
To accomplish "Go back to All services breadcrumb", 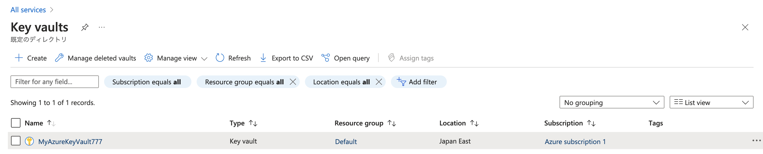I will [x=28, y=10].
